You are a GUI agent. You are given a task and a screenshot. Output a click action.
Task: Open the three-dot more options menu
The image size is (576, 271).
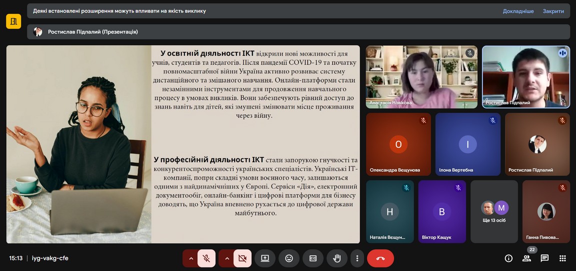pyautogui.click(x=357, y=259)
